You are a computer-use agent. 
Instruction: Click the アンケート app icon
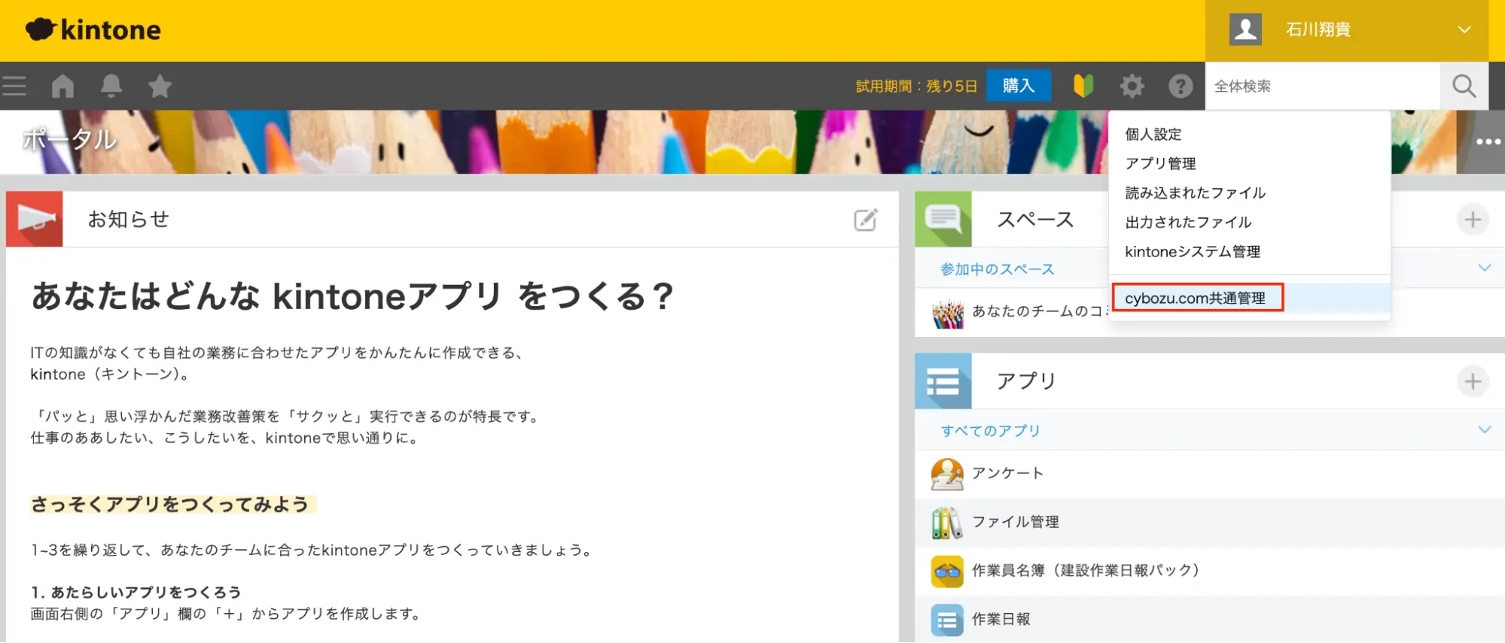tap(947, 474)
